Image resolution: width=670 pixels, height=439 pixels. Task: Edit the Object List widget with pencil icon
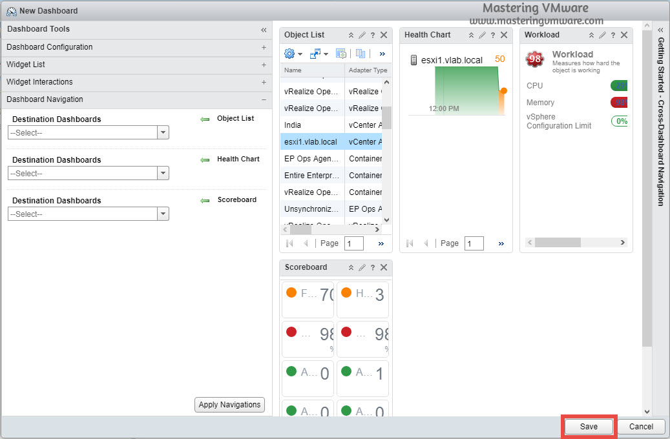[x=362, y=35]
